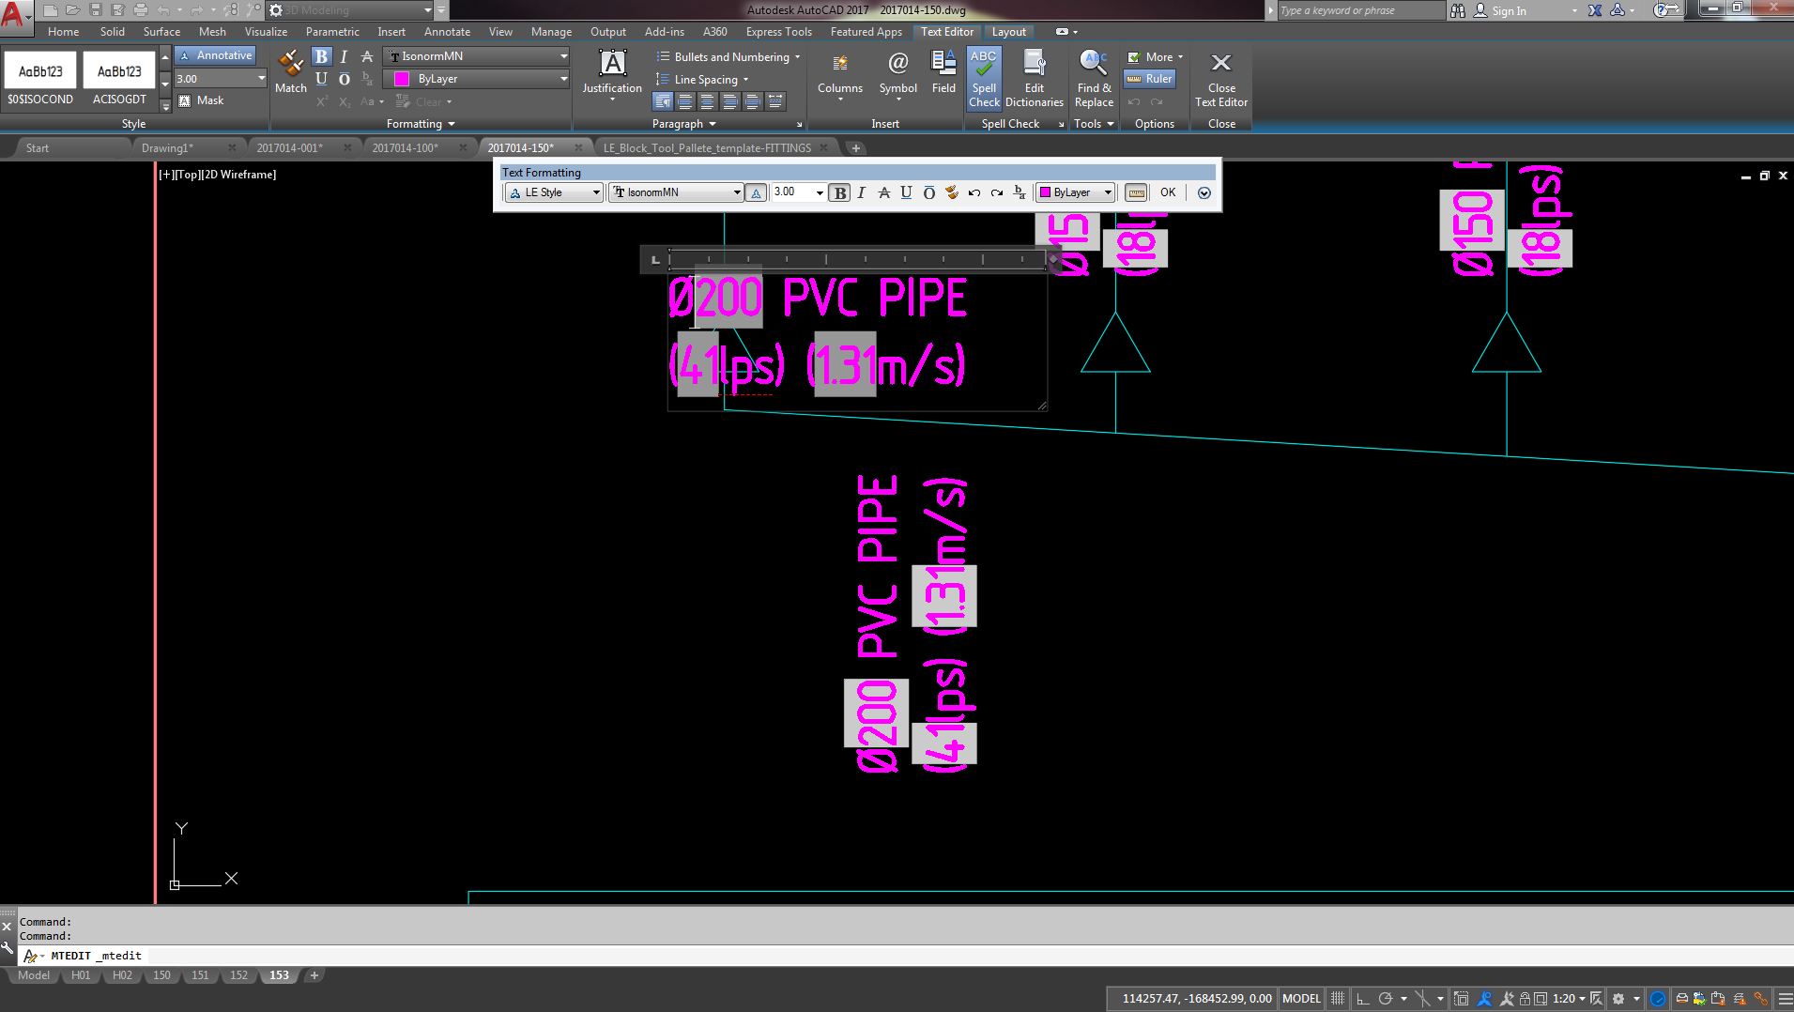Open IsonormMN font dropdown in Text Formatting toolbar

click(676, 192)
